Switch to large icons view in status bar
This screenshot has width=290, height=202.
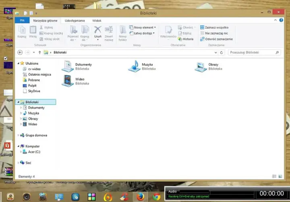[280, 176]
